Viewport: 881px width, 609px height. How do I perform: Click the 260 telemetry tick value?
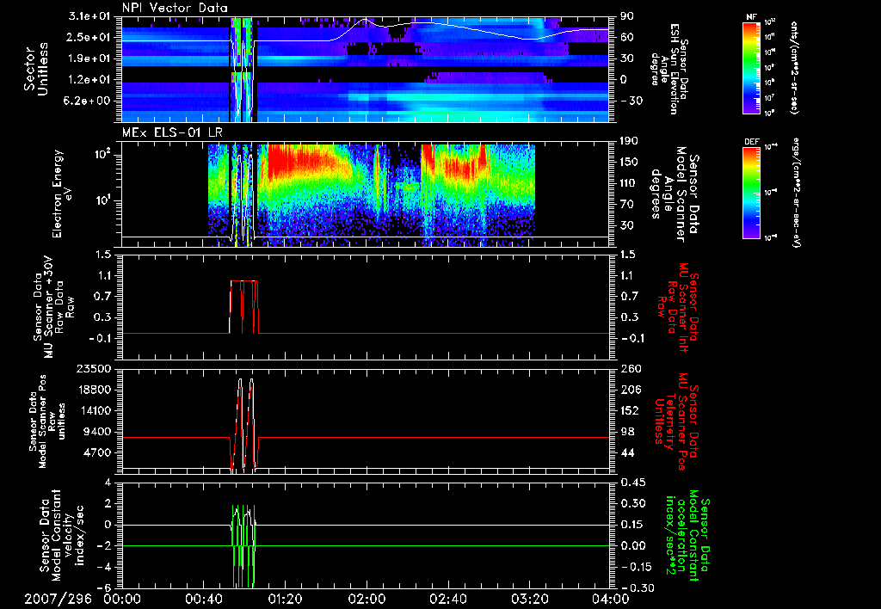(631, 368)
